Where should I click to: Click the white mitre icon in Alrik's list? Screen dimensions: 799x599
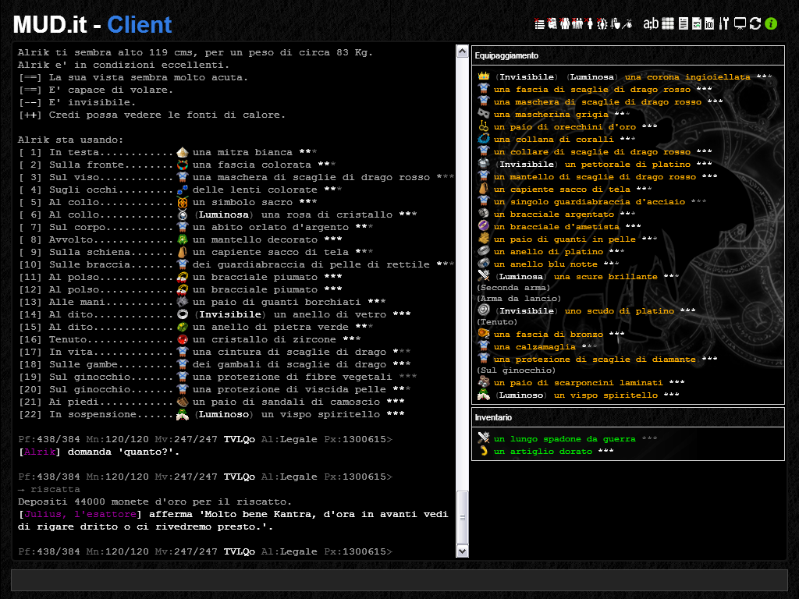pos(183,152)
